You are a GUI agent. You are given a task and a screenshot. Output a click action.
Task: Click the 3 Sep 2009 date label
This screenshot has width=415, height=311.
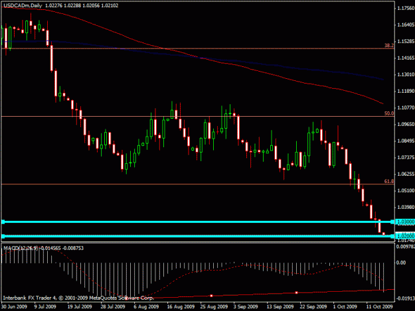pos(246,306)
